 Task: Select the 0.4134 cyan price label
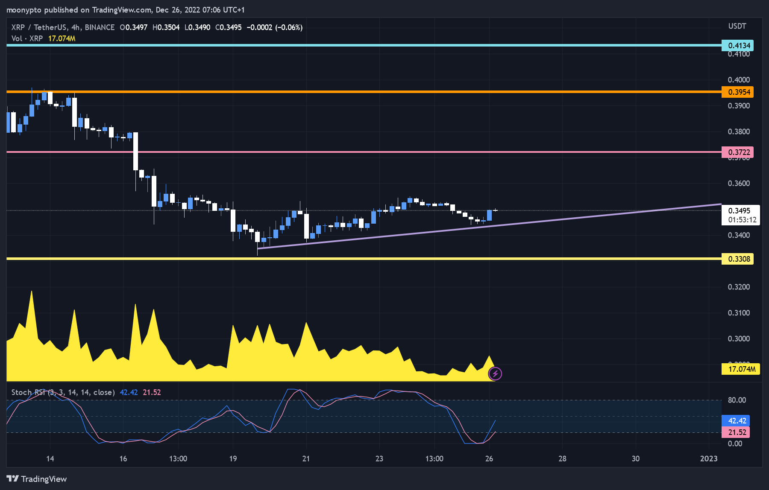(x=737, y=45)
